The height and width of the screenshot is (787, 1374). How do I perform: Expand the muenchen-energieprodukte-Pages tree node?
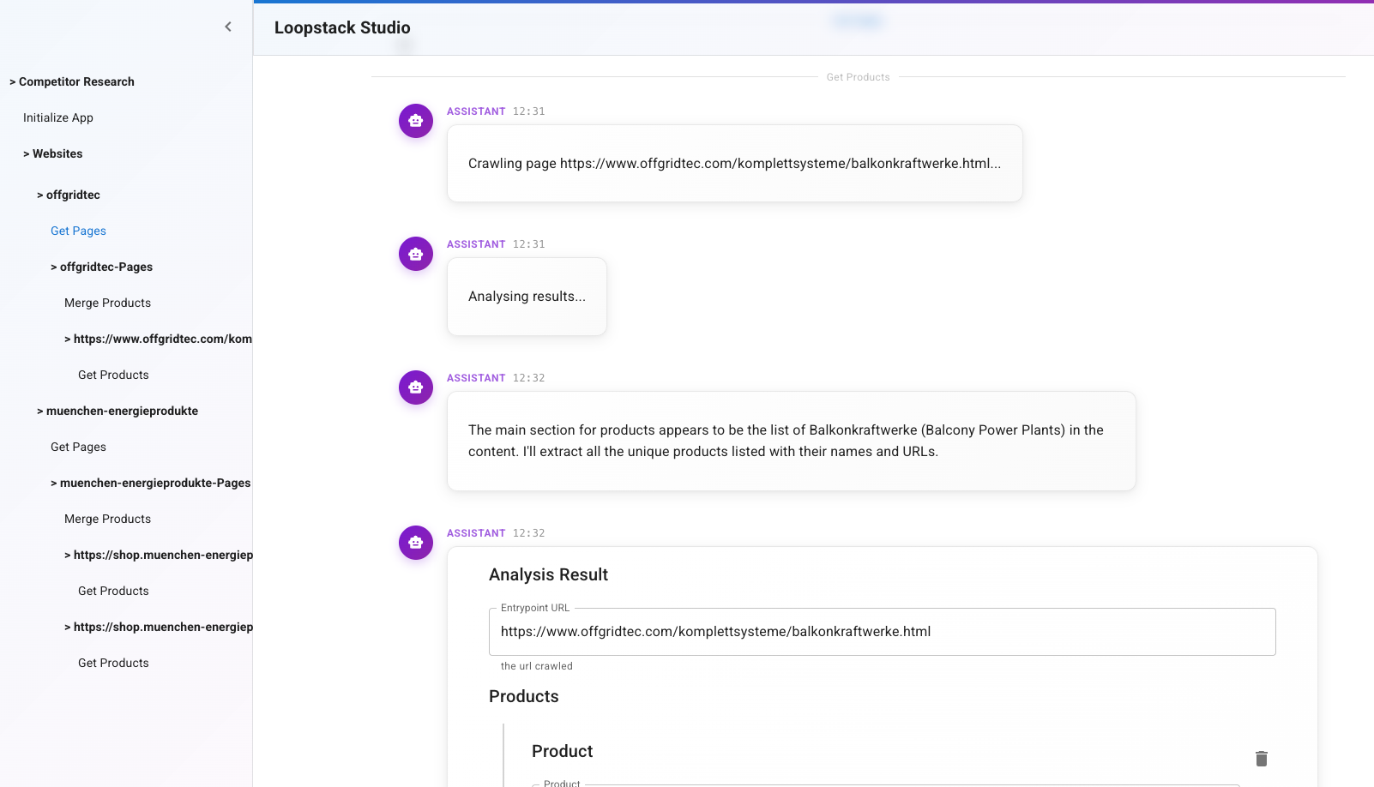pyautogui.click(x=150, y=483)
